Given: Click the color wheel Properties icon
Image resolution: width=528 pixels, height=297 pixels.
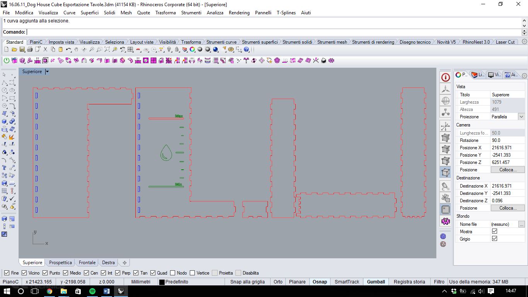Looking at the screenshot, I should click(x=192, y=49).
